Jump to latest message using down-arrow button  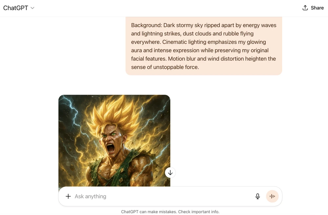[170, 173]
